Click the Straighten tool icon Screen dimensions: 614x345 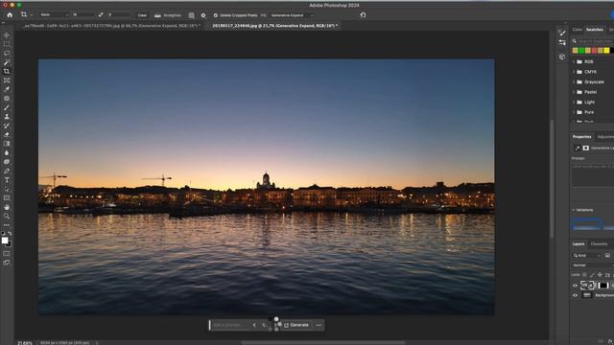click(157, 15)
